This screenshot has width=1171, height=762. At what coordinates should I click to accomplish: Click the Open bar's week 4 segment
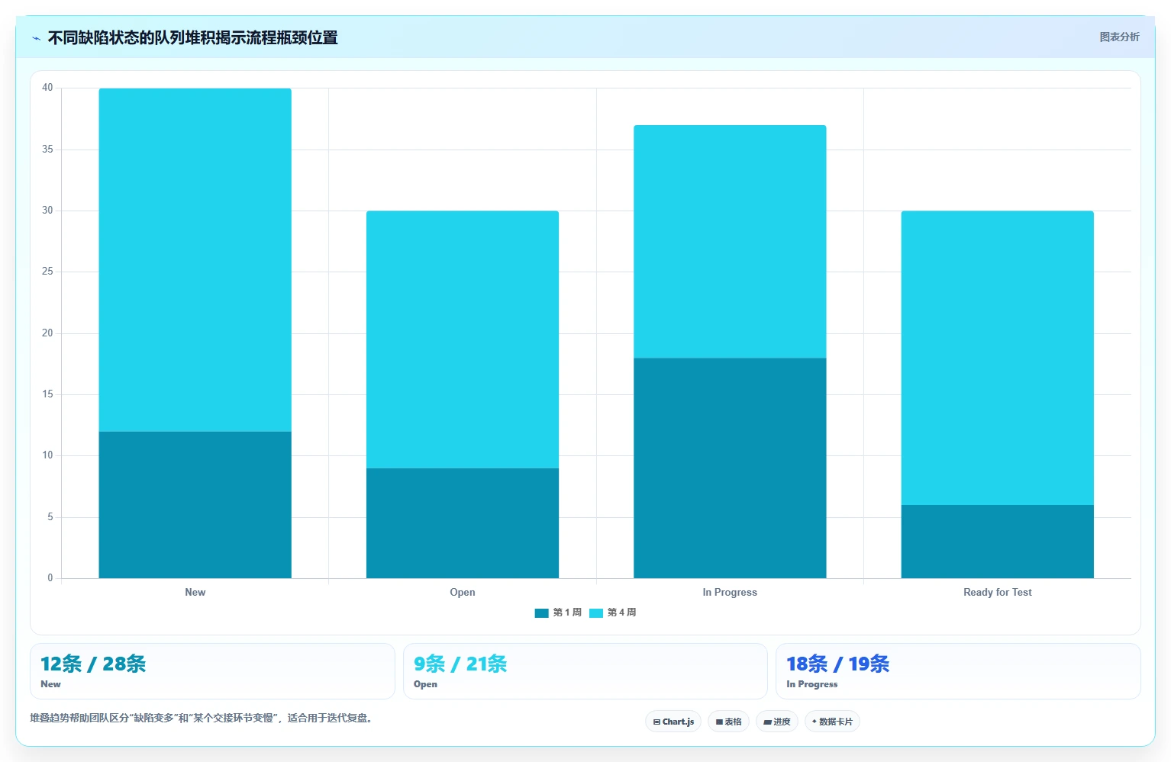(463, 339)
